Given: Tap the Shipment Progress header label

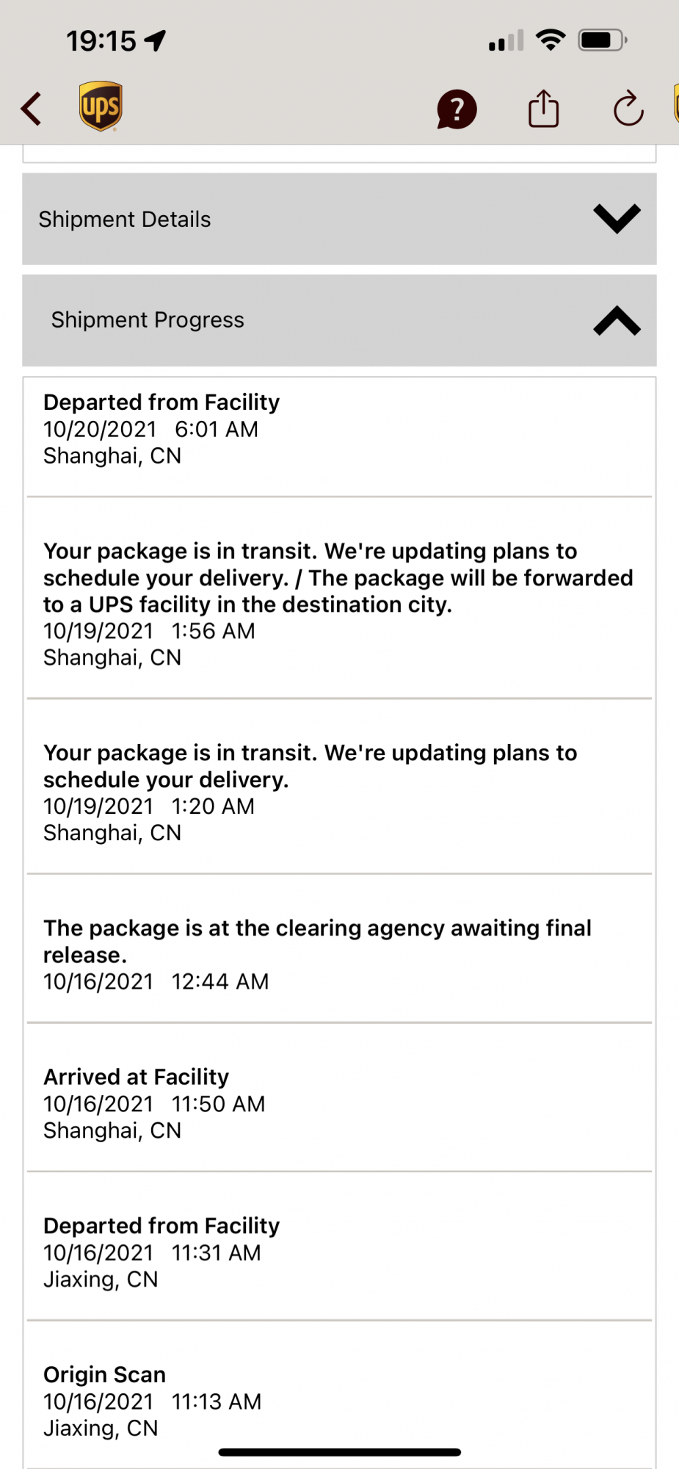Looking at the screenshot, I should 148,320.
